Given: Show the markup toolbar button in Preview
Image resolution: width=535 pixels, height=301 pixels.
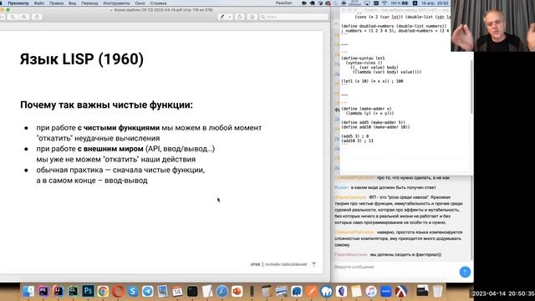Looking at the screenshot, I should (252, 17).
